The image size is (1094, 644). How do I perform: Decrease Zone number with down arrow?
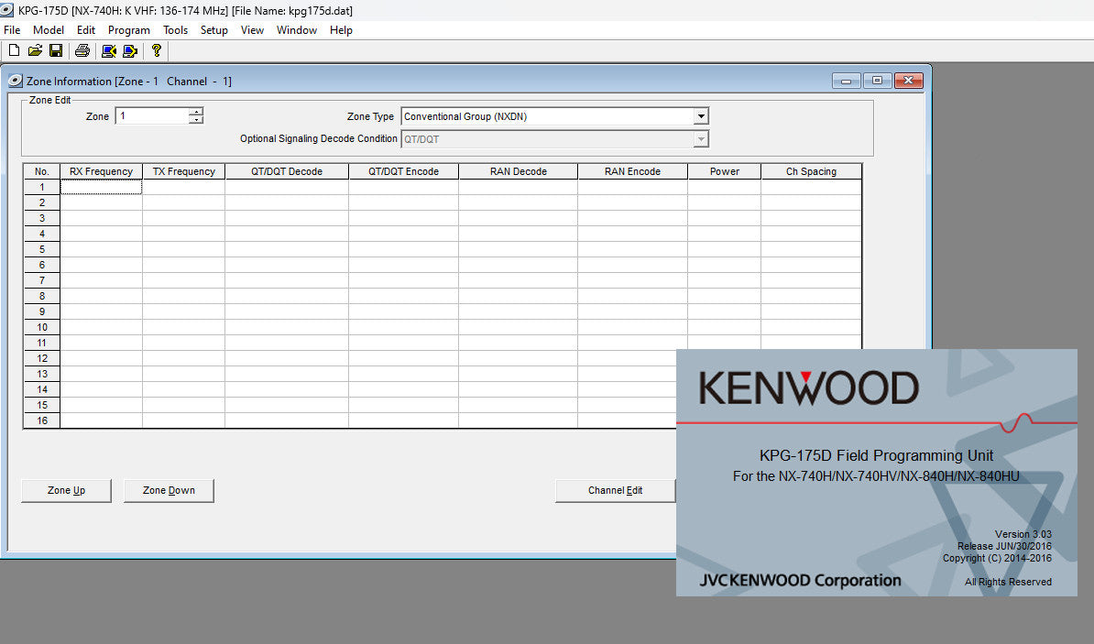point(196,120)
